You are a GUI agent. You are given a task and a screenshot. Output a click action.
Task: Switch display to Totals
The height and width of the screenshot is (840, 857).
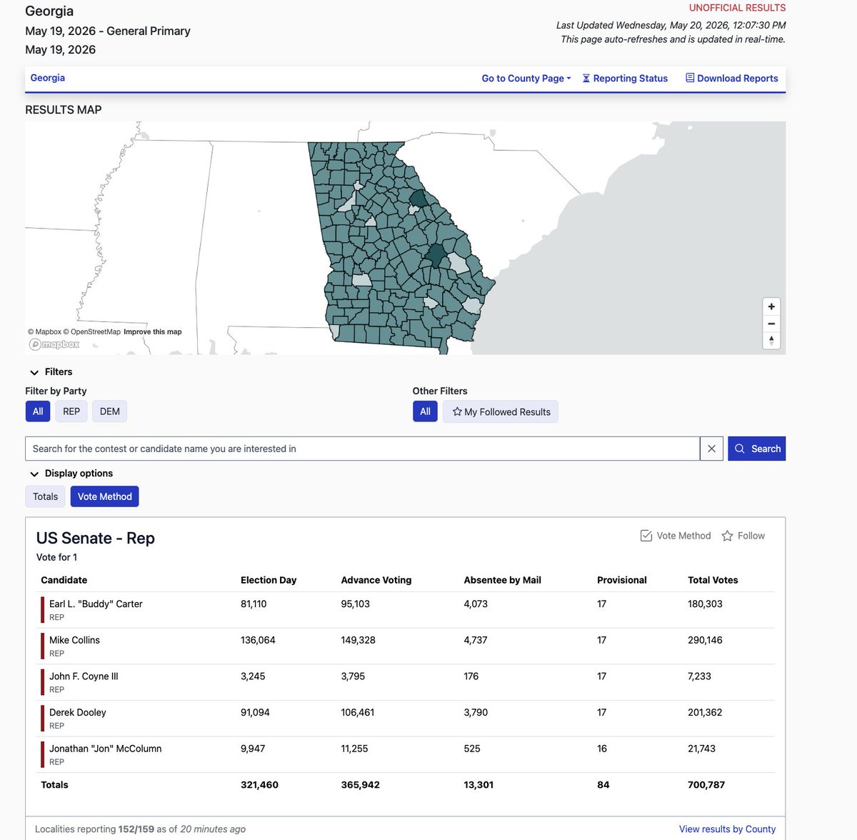point(46,496)
